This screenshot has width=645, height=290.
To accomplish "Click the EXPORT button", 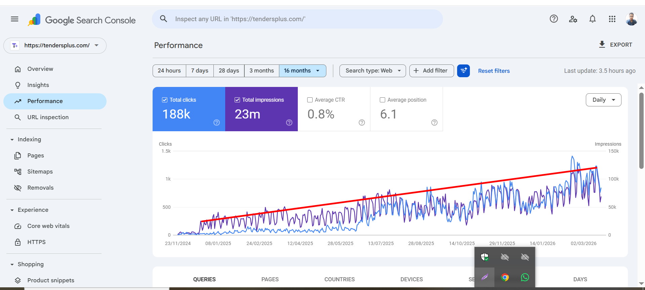I will 615,45.
